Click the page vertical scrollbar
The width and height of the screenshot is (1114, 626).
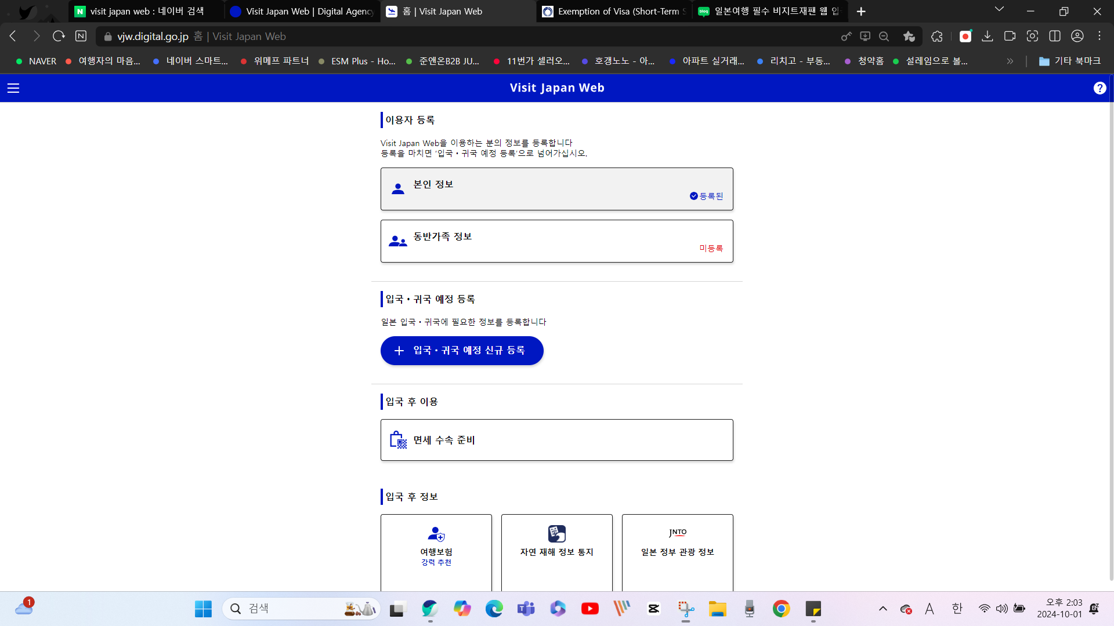1111,327
